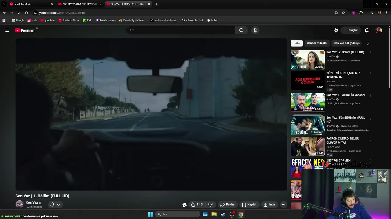Open account avatar menu in YouTube header
The image size is (391, 219).
379,30
